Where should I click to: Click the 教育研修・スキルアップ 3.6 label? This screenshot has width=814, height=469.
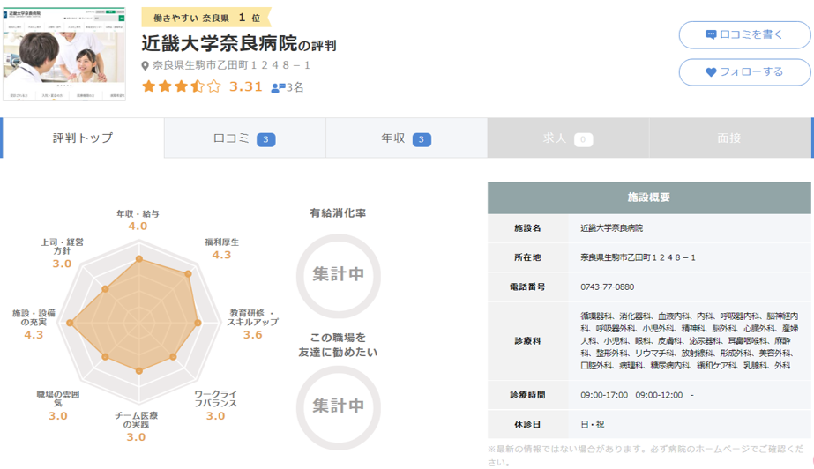tap(252, 324)
